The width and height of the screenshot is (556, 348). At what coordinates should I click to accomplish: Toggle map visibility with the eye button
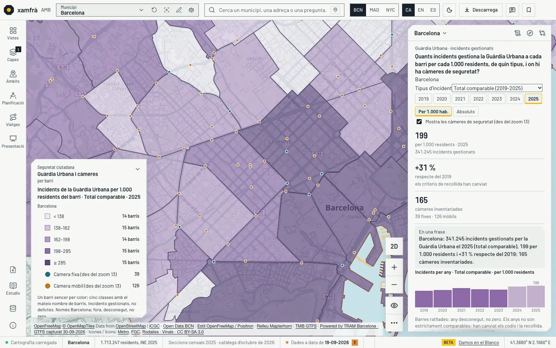click(394, 305)
